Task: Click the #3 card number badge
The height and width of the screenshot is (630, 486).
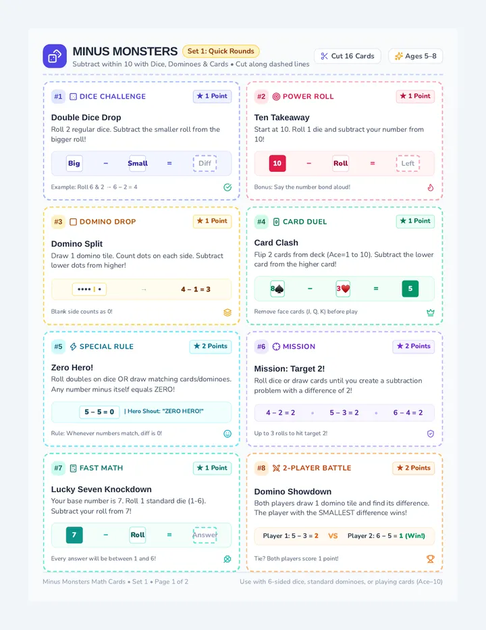Action: click(x=58, y=222)
